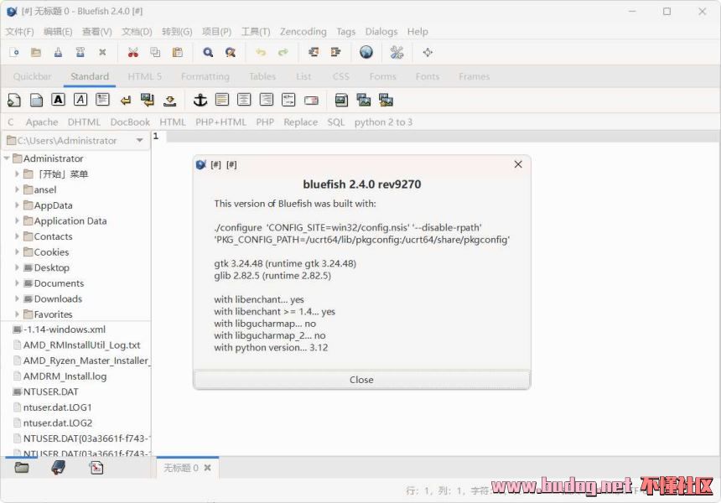Preview in browser globe icon
The height and width of the screenshot is (503, 721).
[366, 53]
